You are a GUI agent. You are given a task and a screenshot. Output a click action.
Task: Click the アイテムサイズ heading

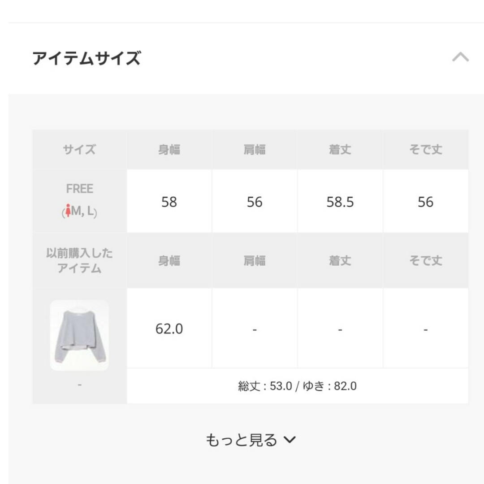[x=87, y=58]
